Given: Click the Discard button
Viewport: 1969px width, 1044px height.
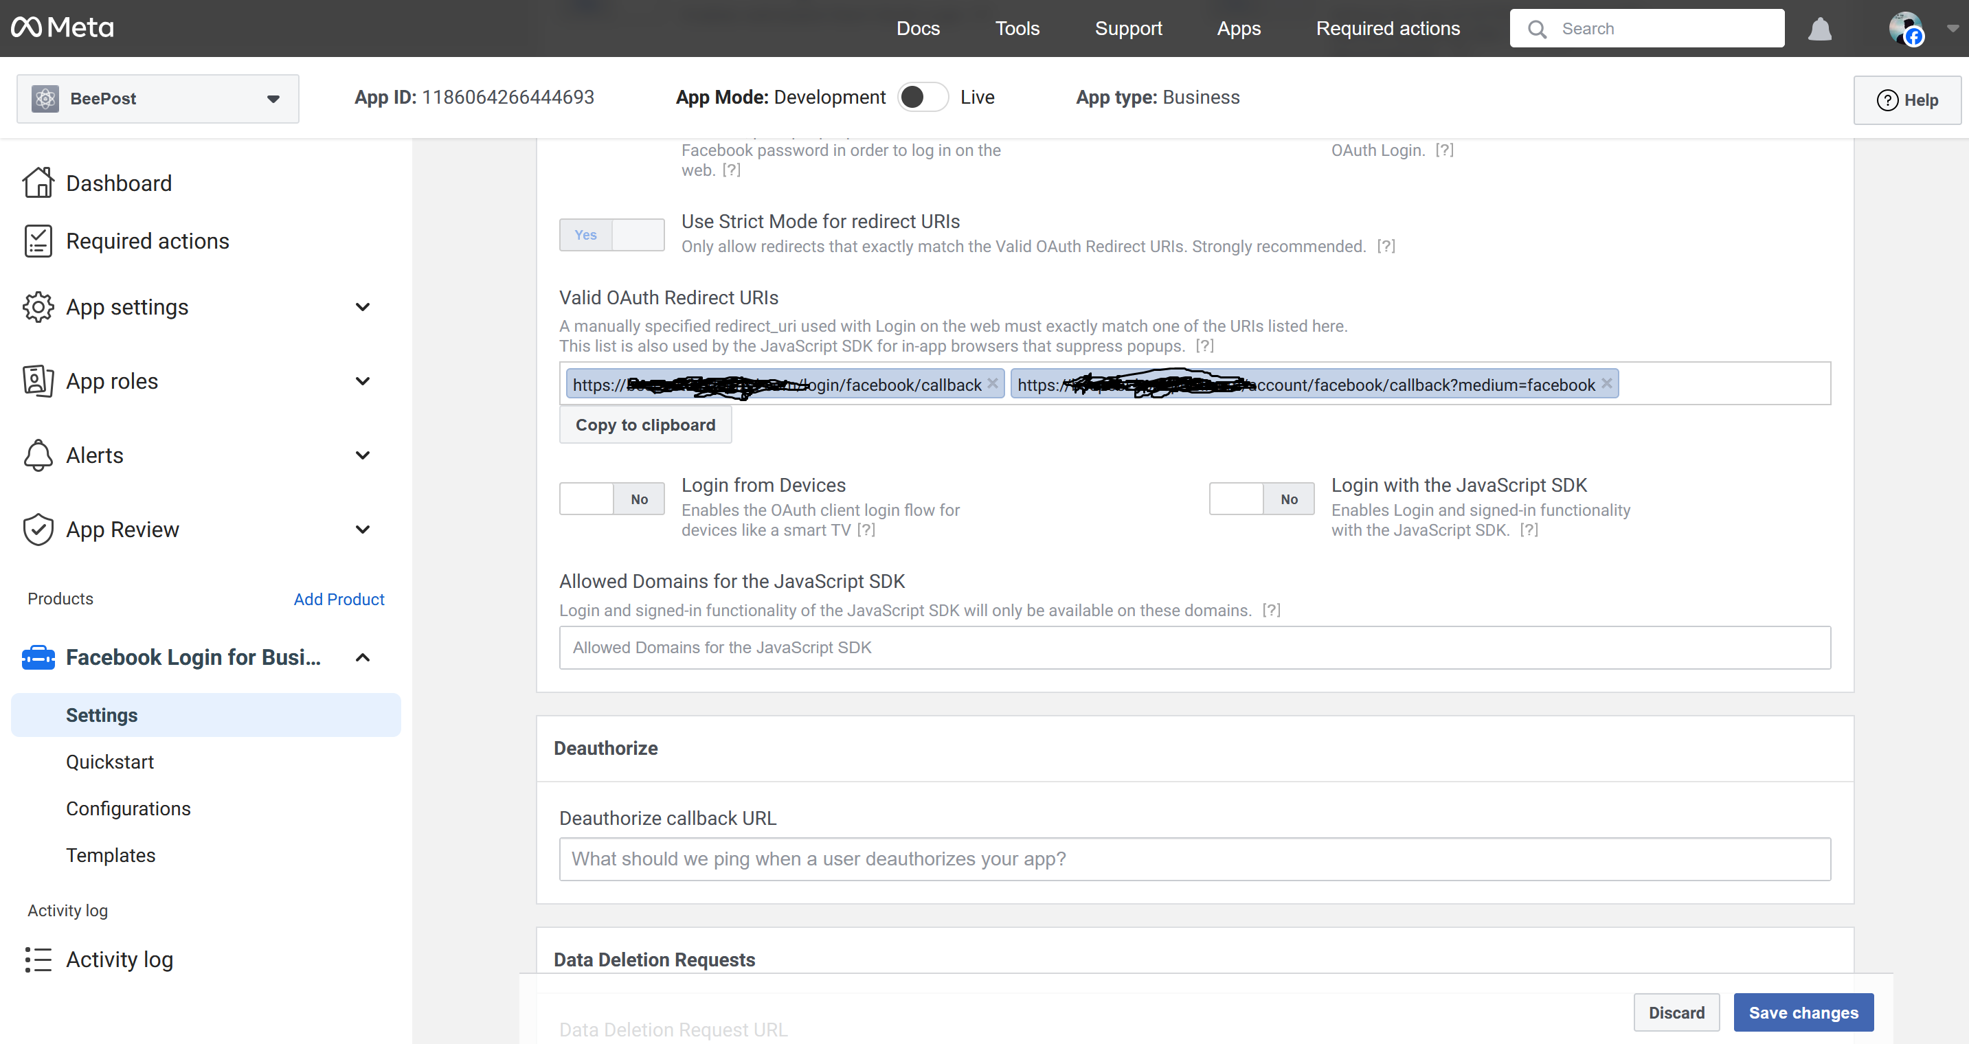Looking at the screenshot, I should pyautogui.click(x=1676, y=1012).
